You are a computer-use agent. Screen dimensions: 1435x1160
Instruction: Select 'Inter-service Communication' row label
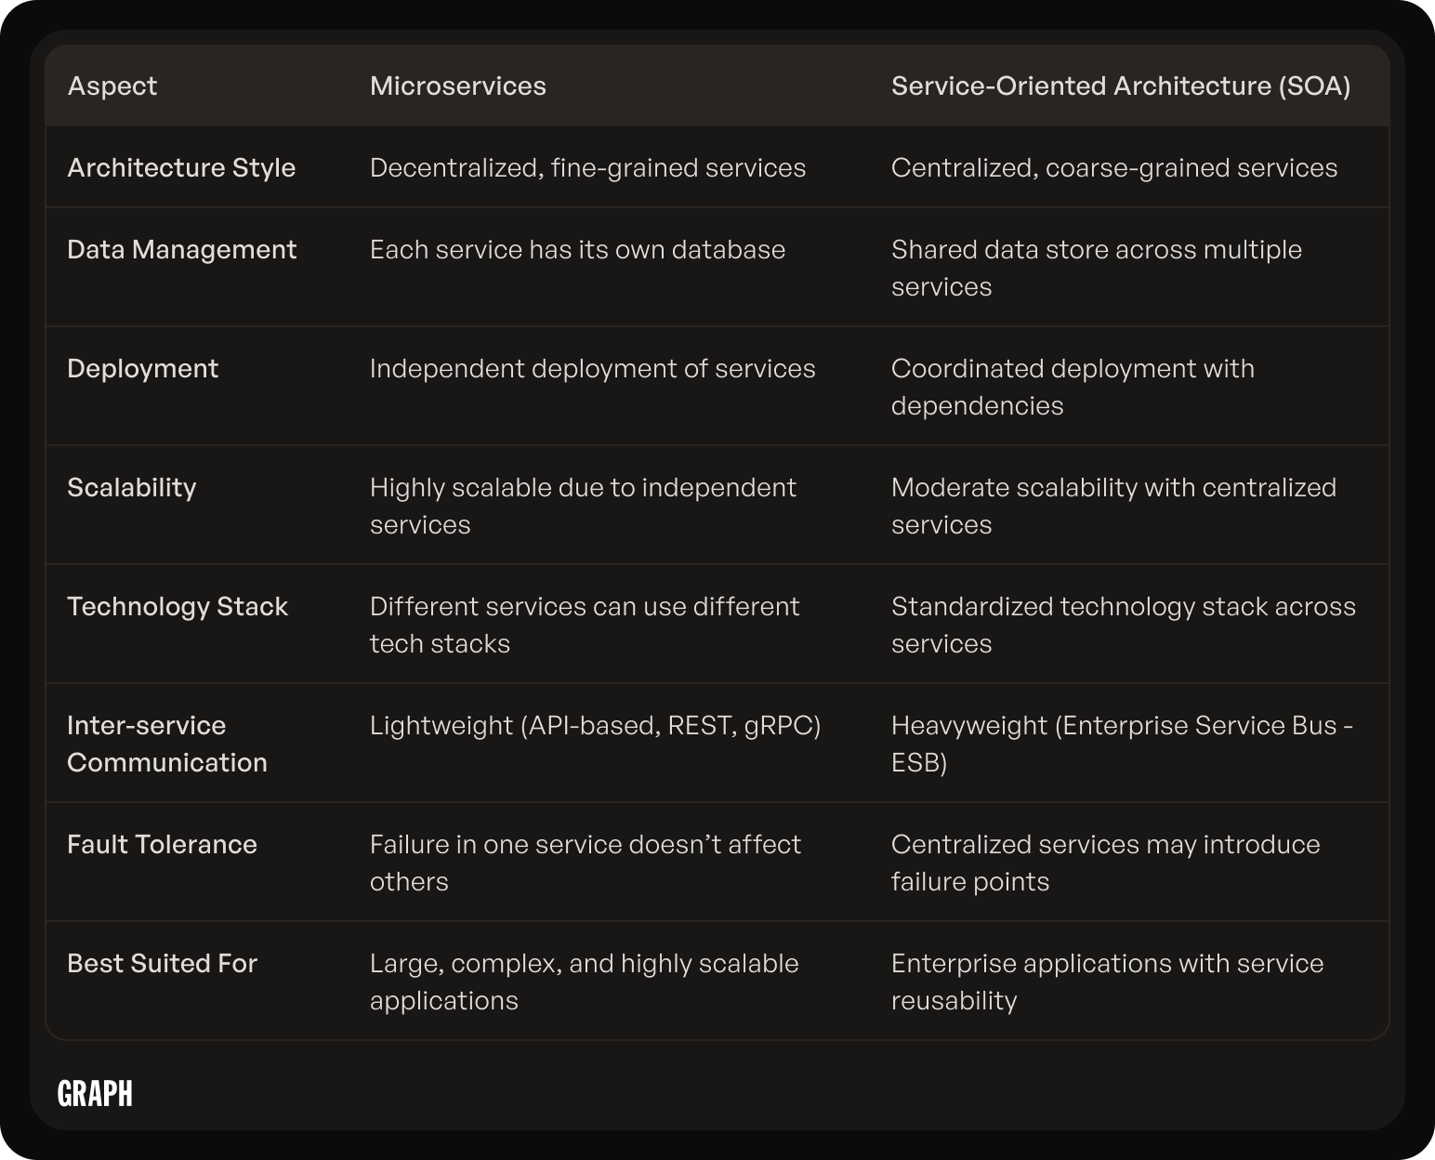point(167,745)
